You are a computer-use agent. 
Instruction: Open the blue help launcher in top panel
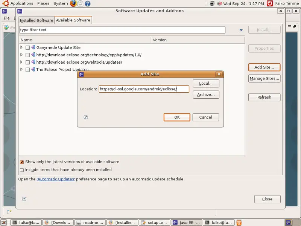(x=88, y=3)
